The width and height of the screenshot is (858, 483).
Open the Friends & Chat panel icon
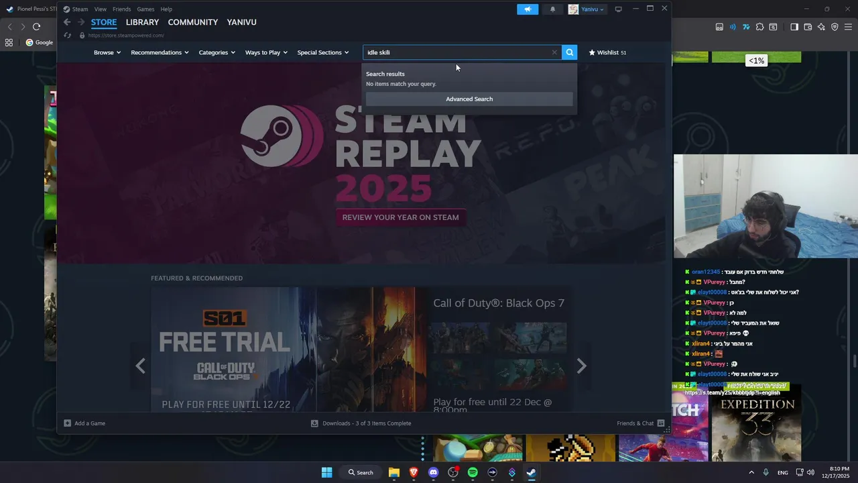661,423
